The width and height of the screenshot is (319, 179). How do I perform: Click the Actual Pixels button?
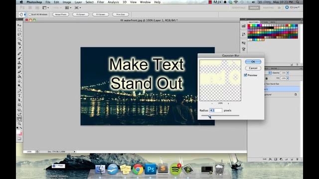click(61, 14)
